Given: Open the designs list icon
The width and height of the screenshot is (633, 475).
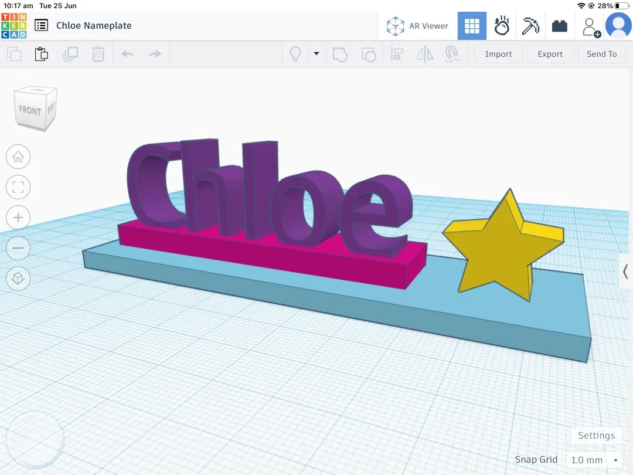Looking at the screenshot, I should click(x=41, y=25).
